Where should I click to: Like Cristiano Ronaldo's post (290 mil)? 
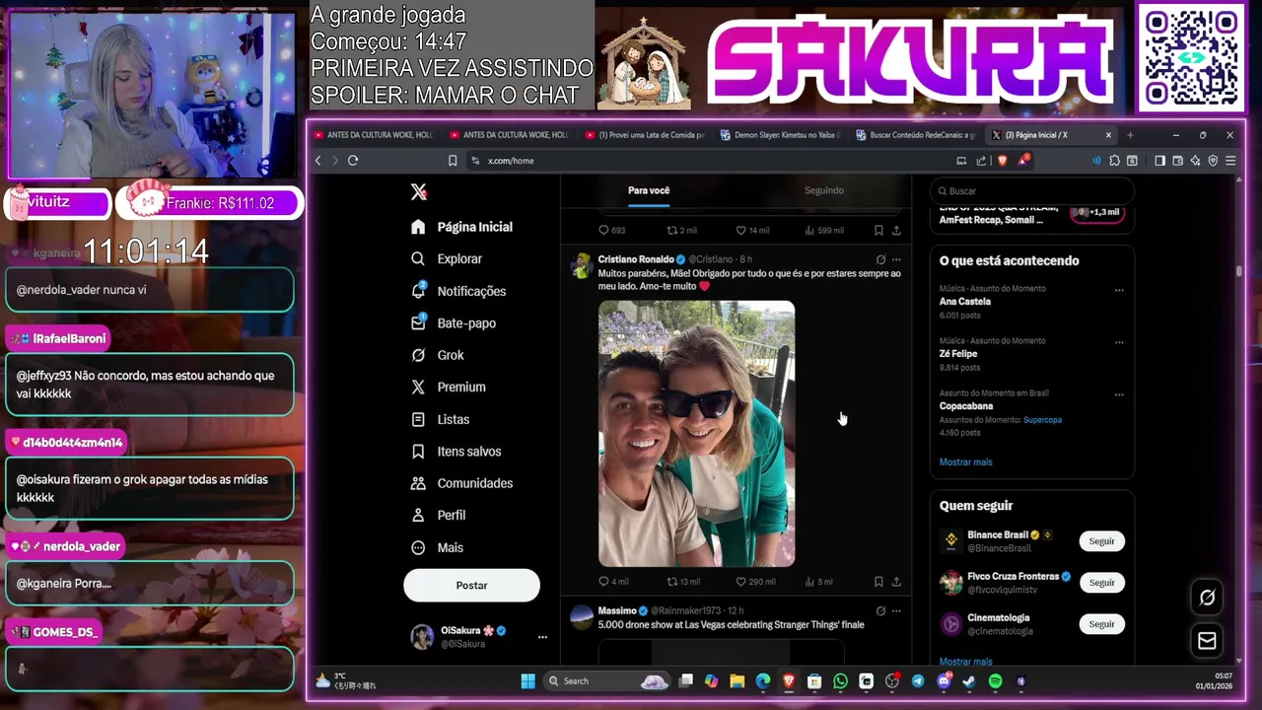(755, 582)
